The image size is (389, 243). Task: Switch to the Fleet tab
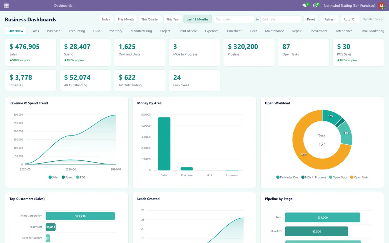click(x=253, y=31)
